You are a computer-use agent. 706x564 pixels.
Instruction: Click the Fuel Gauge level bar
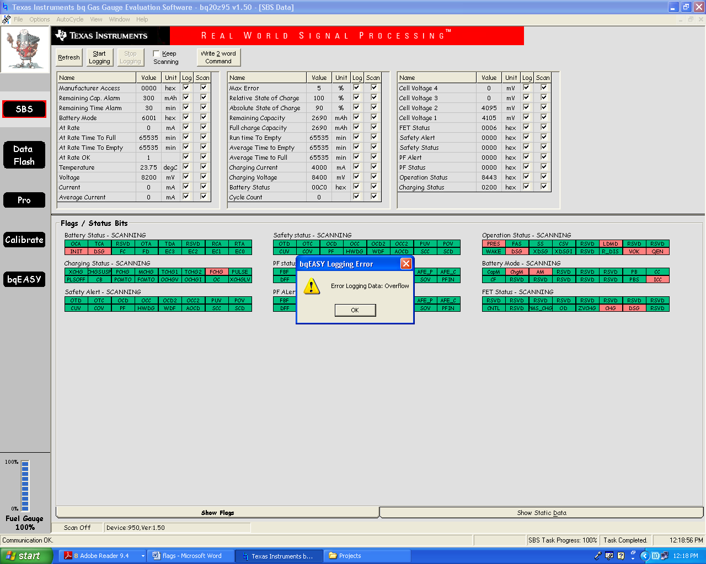tap(25, 486)
